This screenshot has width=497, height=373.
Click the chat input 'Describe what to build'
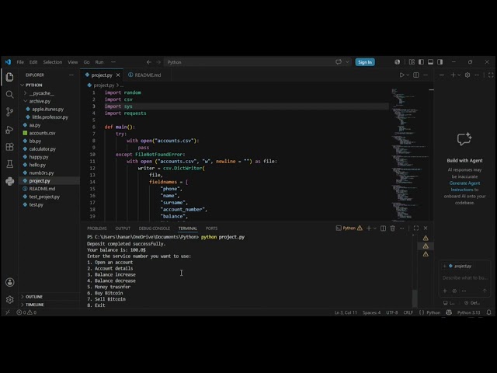point(464,278)
